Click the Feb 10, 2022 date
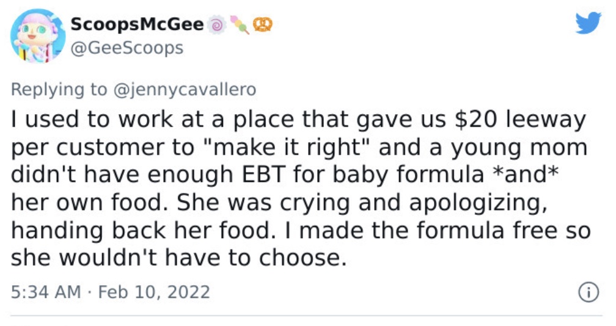 [154, 292]
